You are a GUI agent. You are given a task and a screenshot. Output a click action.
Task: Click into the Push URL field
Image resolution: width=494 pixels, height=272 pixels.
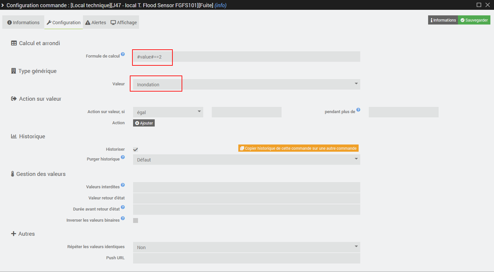246,258
